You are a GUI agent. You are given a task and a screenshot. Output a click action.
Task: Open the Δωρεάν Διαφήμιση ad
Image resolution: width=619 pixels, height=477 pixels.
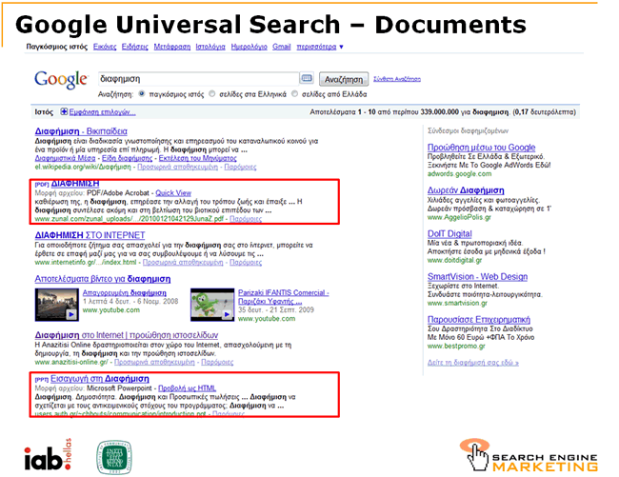pos(466,190)
